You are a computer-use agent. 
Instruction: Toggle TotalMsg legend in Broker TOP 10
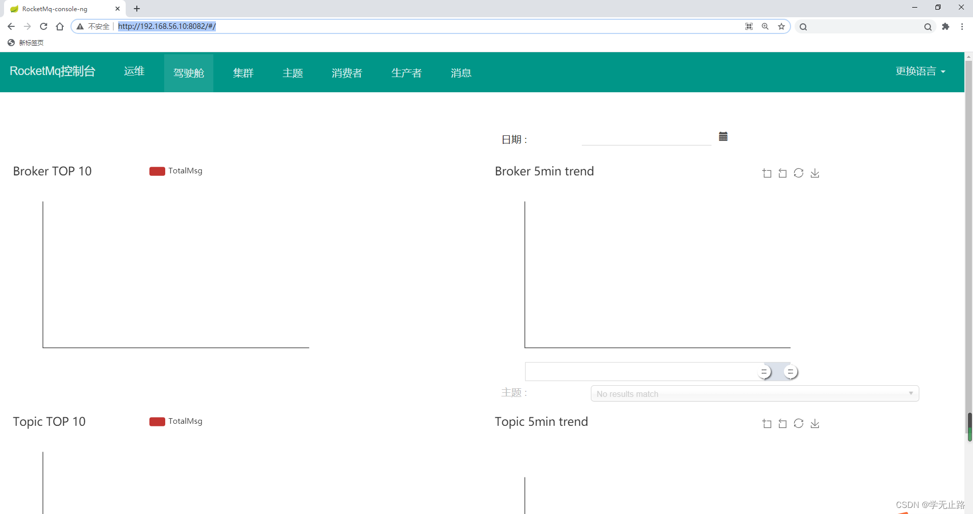[x=176, y=171]
